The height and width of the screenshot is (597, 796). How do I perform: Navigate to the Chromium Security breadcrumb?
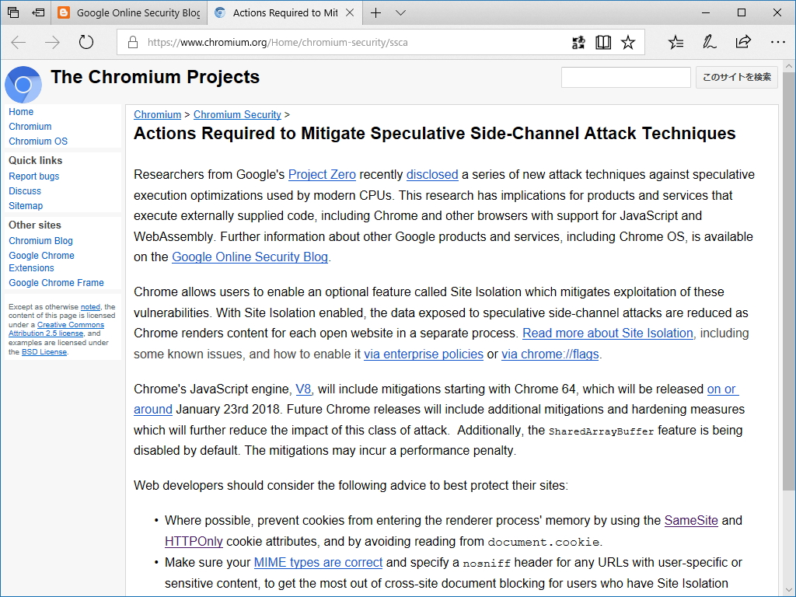[x=236, y=114]
